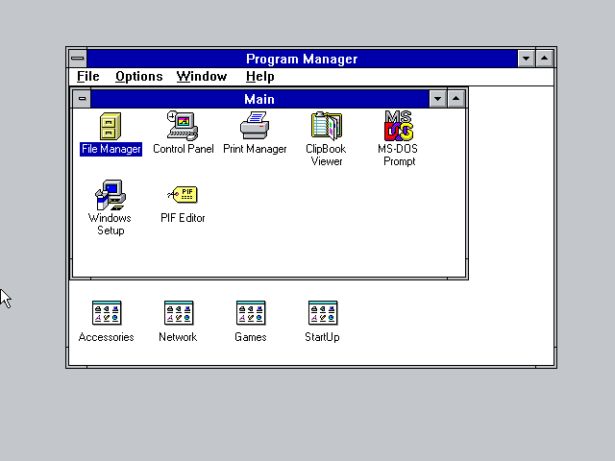Click the Program Manager title bar
615x461 pixels.
tap(302, 59)
